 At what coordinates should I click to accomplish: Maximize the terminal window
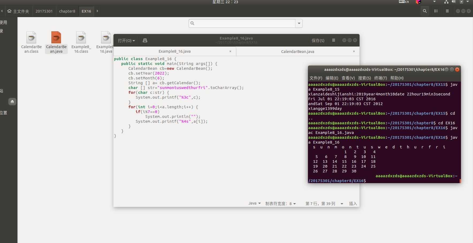pyautogui.click(x=452, y=69)
